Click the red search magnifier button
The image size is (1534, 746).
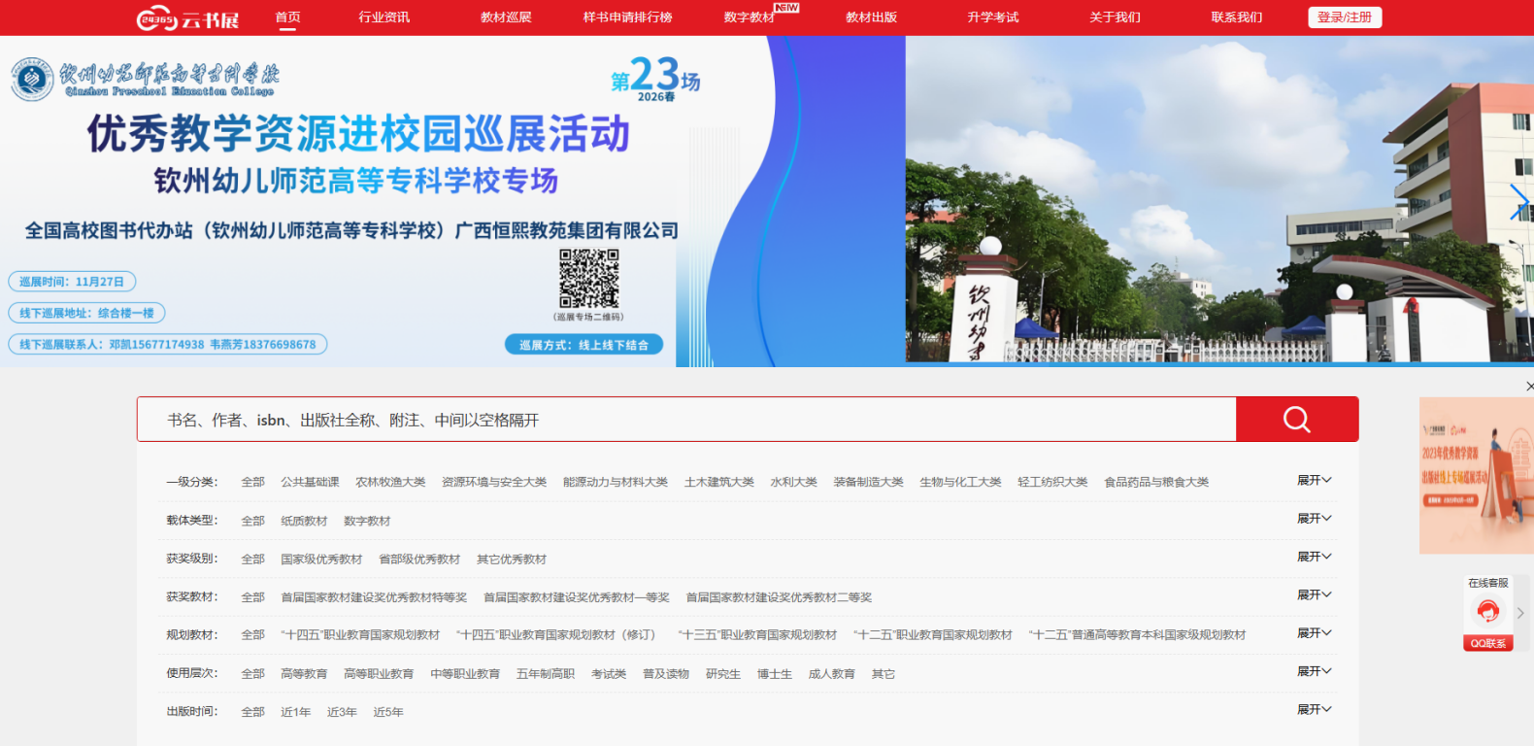(1296, 420)
